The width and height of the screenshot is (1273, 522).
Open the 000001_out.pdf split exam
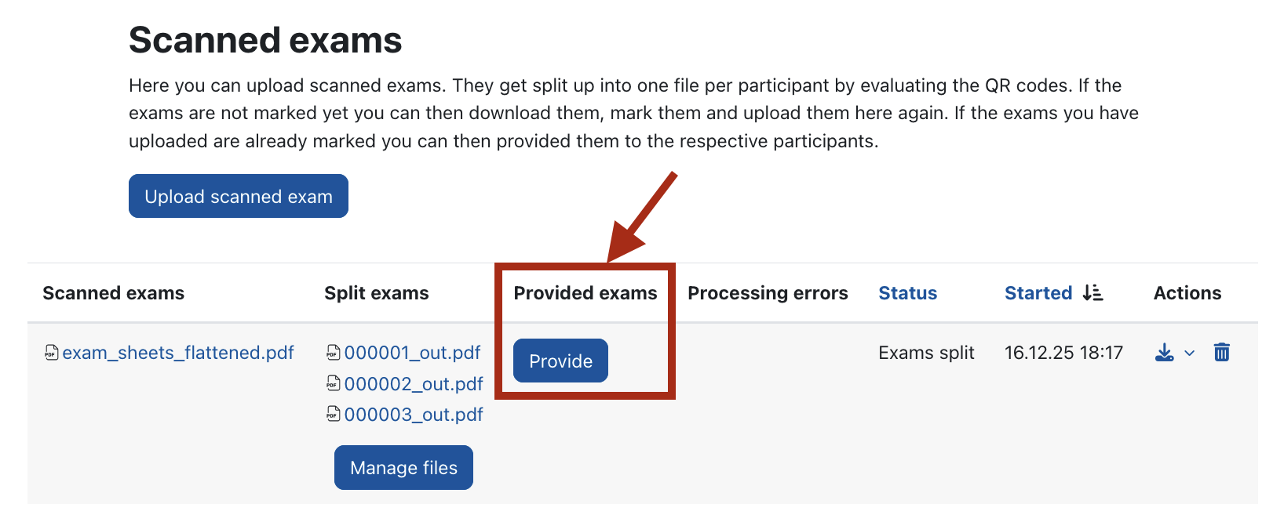click(x=412, y=353)
